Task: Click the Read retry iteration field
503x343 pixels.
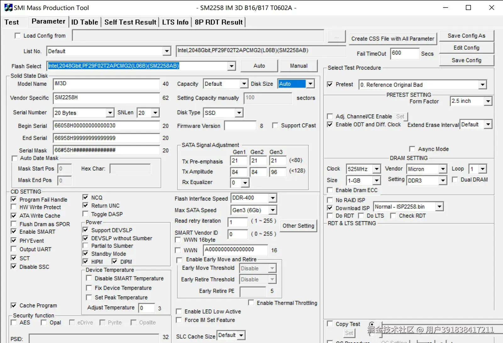Action: [x=238, y=222]
